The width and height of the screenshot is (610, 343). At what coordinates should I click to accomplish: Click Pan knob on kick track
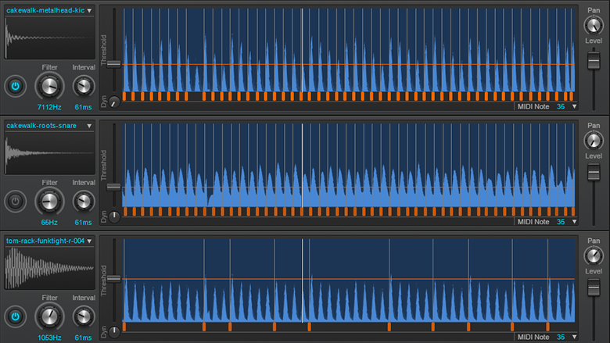tap(594, 25)
